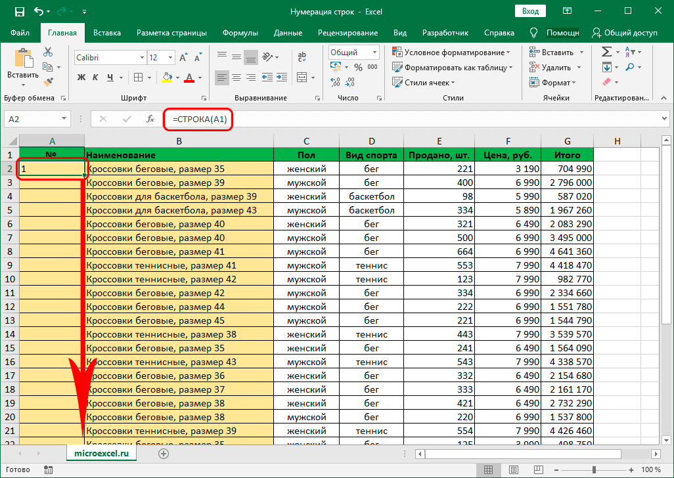Switch to the Формулы tab
This screenshot has height=478, width=674.
240,33
